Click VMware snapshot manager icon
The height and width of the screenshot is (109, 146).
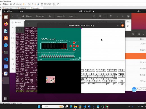[x=38, y=4]
